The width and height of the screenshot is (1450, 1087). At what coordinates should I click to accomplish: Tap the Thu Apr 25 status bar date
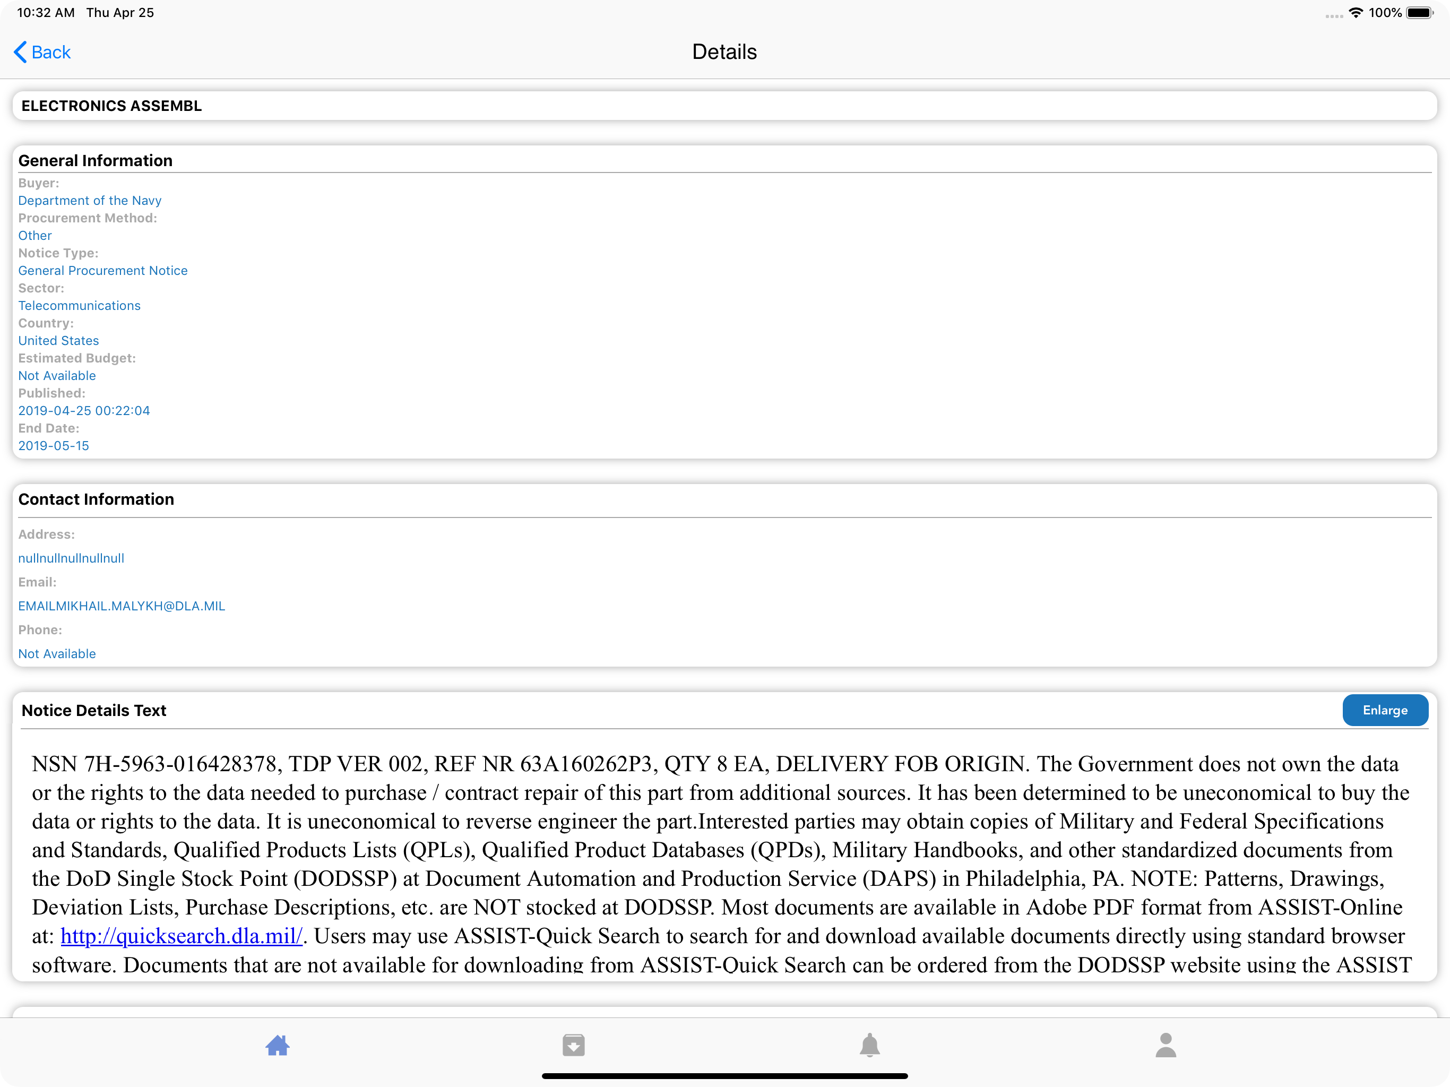(120, 12)
